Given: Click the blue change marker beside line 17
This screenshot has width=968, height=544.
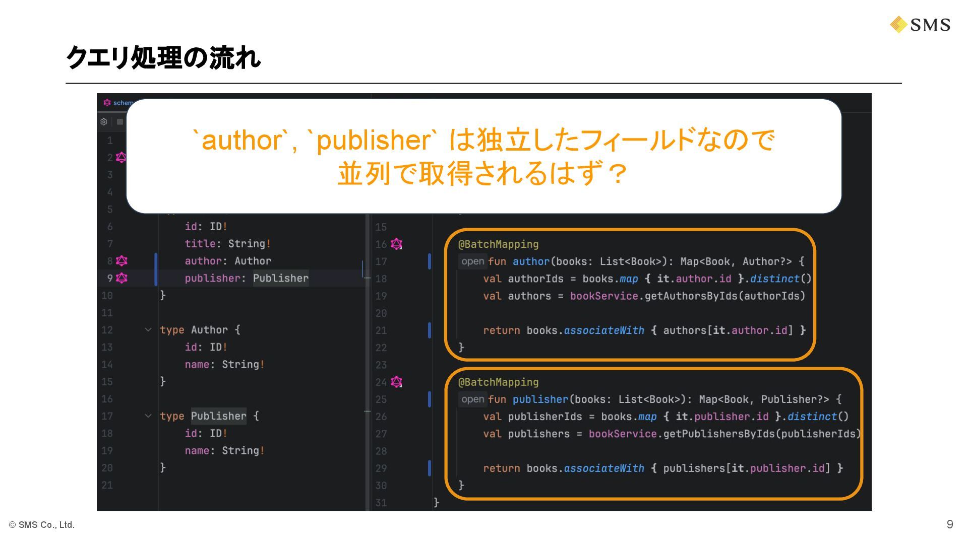Looking at the screenshot, I should pyautogui.click(x=430, y=261).
